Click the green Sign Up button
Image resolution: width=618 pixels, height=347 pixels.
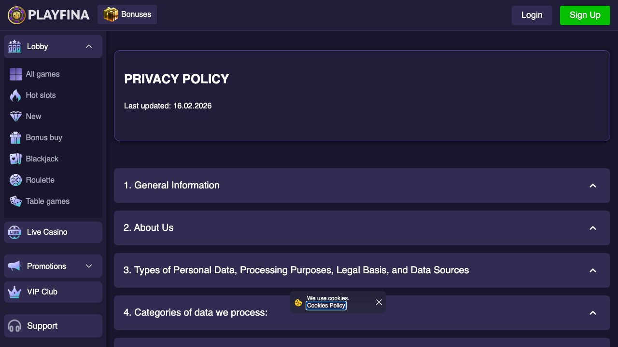(585, 15)
